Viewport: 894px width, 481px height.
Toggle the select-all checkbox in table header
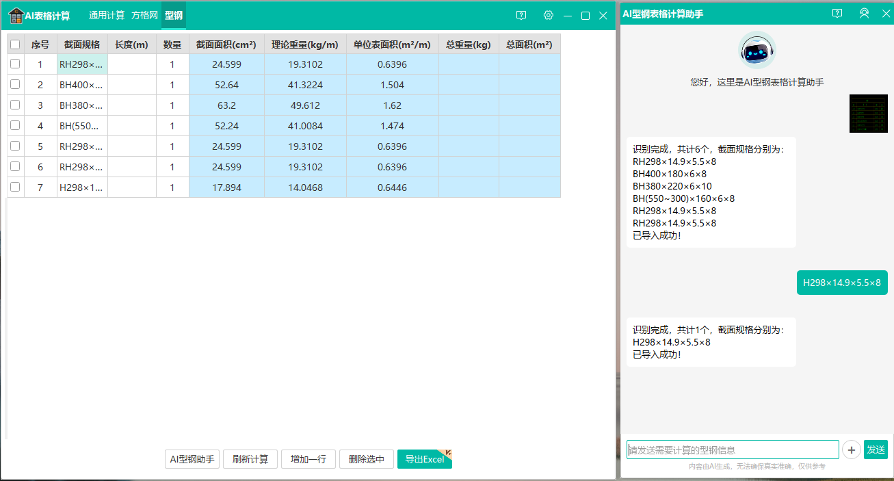pos(15,44)
